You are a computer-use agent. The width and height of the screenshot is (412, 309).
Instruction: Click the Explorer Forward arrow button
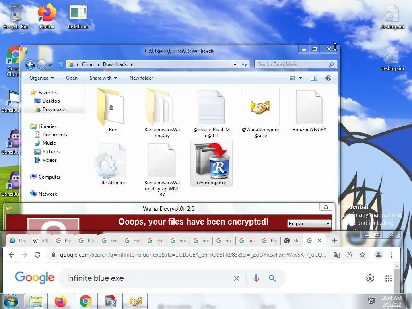42,64
